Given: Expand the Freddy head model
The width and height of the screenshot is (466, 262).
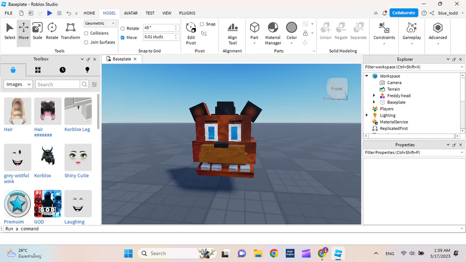Looking at the screenshot, I should (x=374, y=96).
